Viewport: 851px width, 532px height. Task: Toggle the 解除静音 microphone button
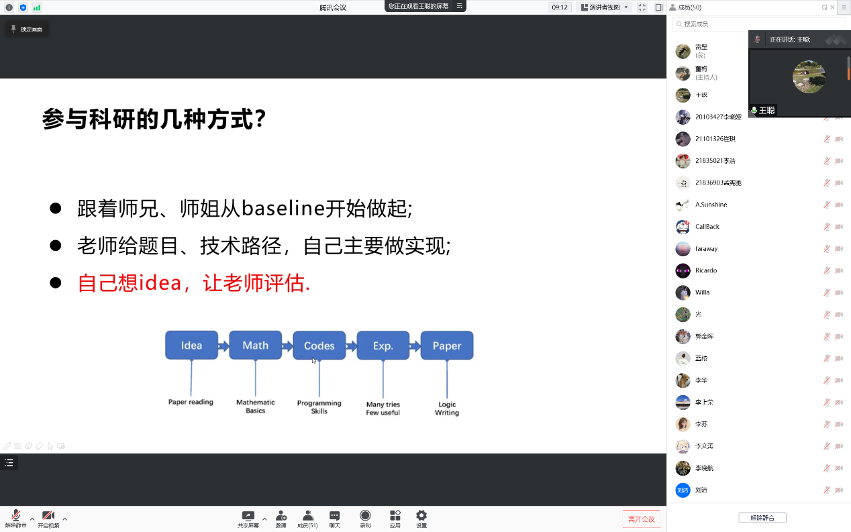(15, 519)
